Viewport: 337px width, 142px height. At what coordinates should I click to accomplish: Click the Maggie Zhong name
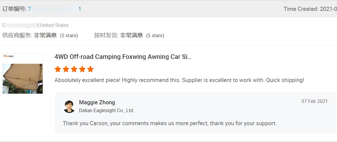(97, 102)
